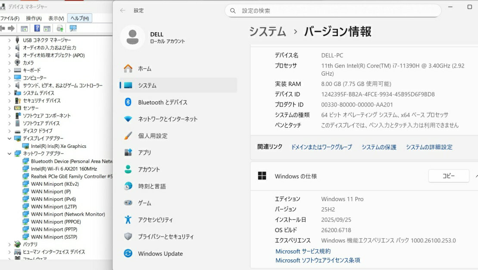Open the 表示(V) menu

[x=56, y=18]
